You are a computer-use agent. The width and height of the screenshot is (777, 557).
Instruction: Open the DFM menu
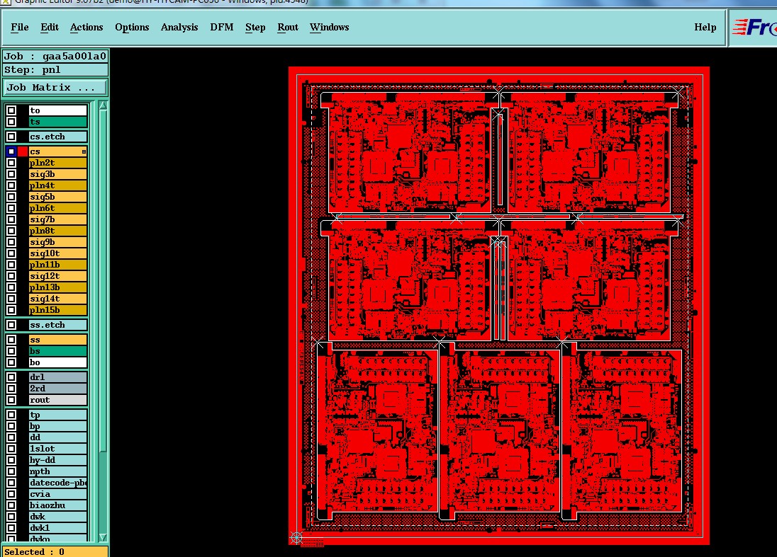click(221, 27)
